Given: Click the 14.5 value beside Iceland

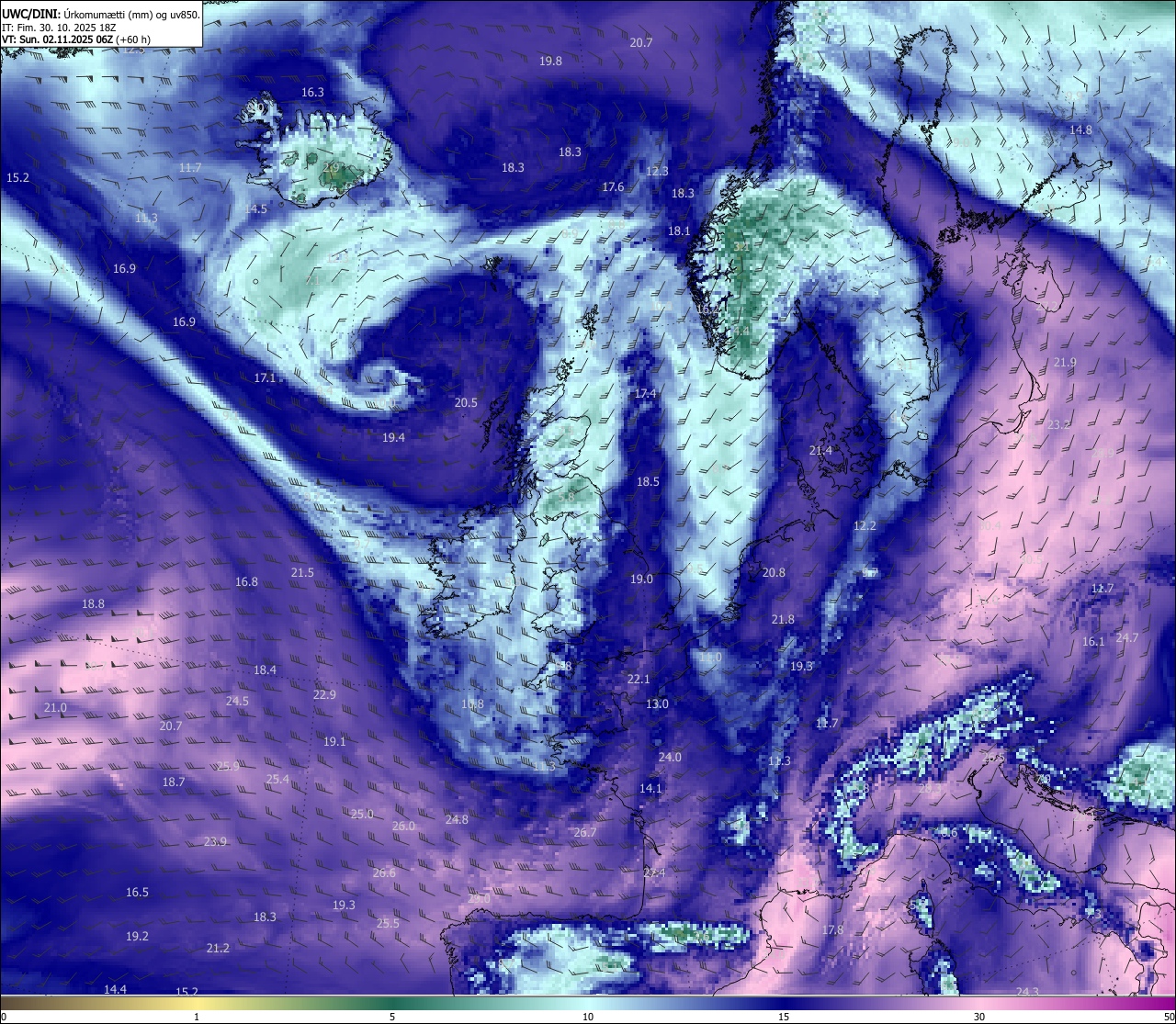Looking at the screenshot, I should tap(255, 208).
